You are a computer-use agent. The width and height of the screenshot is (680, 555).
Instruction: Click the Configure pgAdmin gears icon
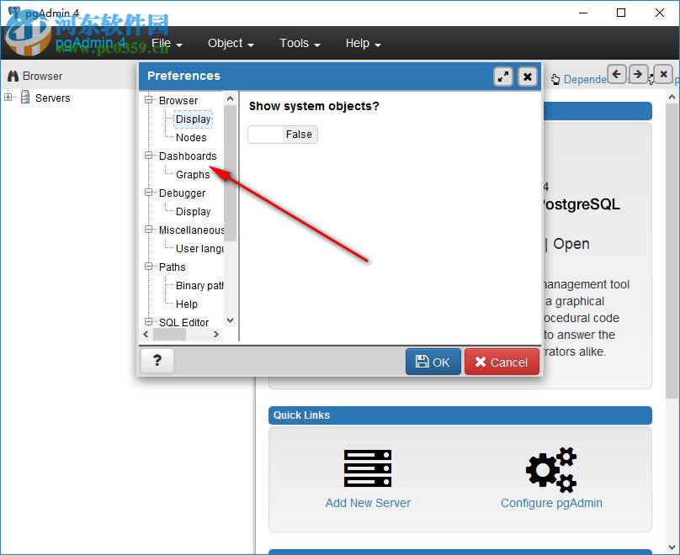[551, 470]
